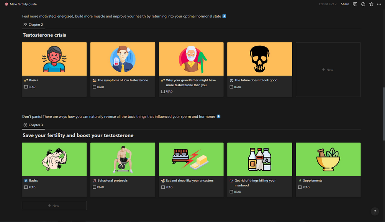Click the Edited Oct 2 timestamp
Screen dimensions: 385x222
coord(328,4)
